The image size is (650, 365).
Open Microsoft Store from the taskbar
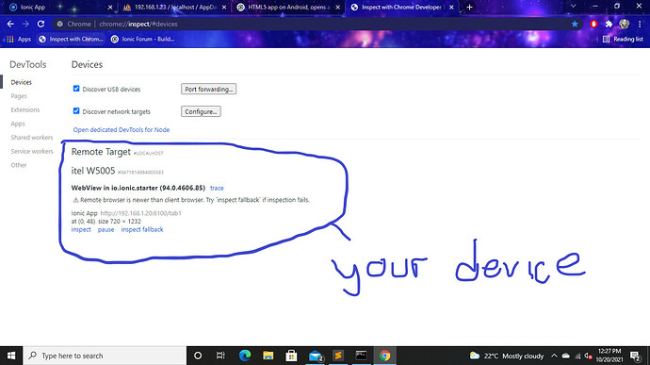tap(291, 356)
